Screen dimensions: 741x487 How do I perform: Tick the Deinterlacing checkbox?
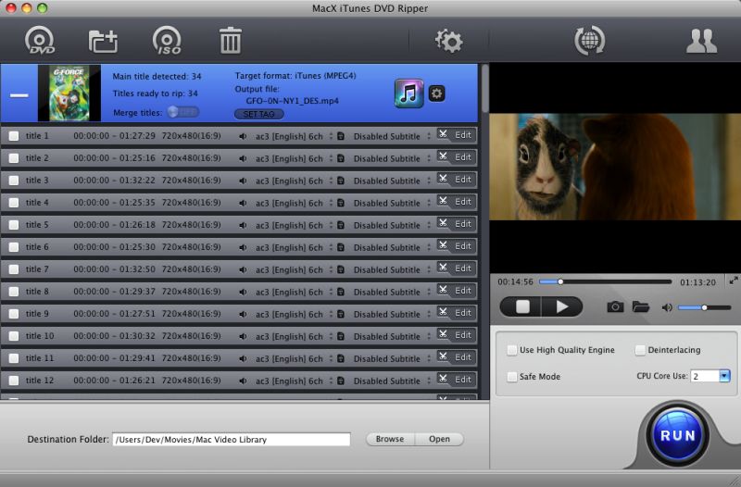[x=640, y=350]
